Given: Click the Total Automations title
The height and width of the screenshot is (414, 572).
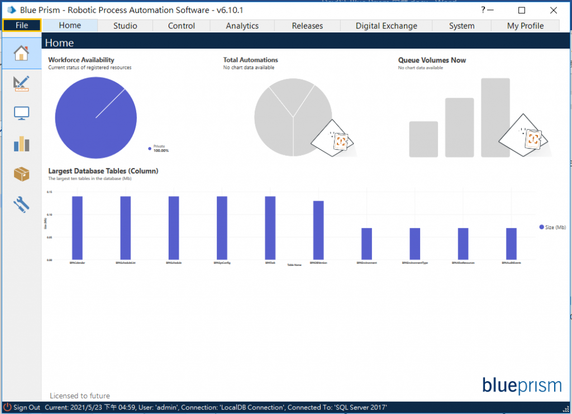Looking at the screenshot, I should click(251, 60).
